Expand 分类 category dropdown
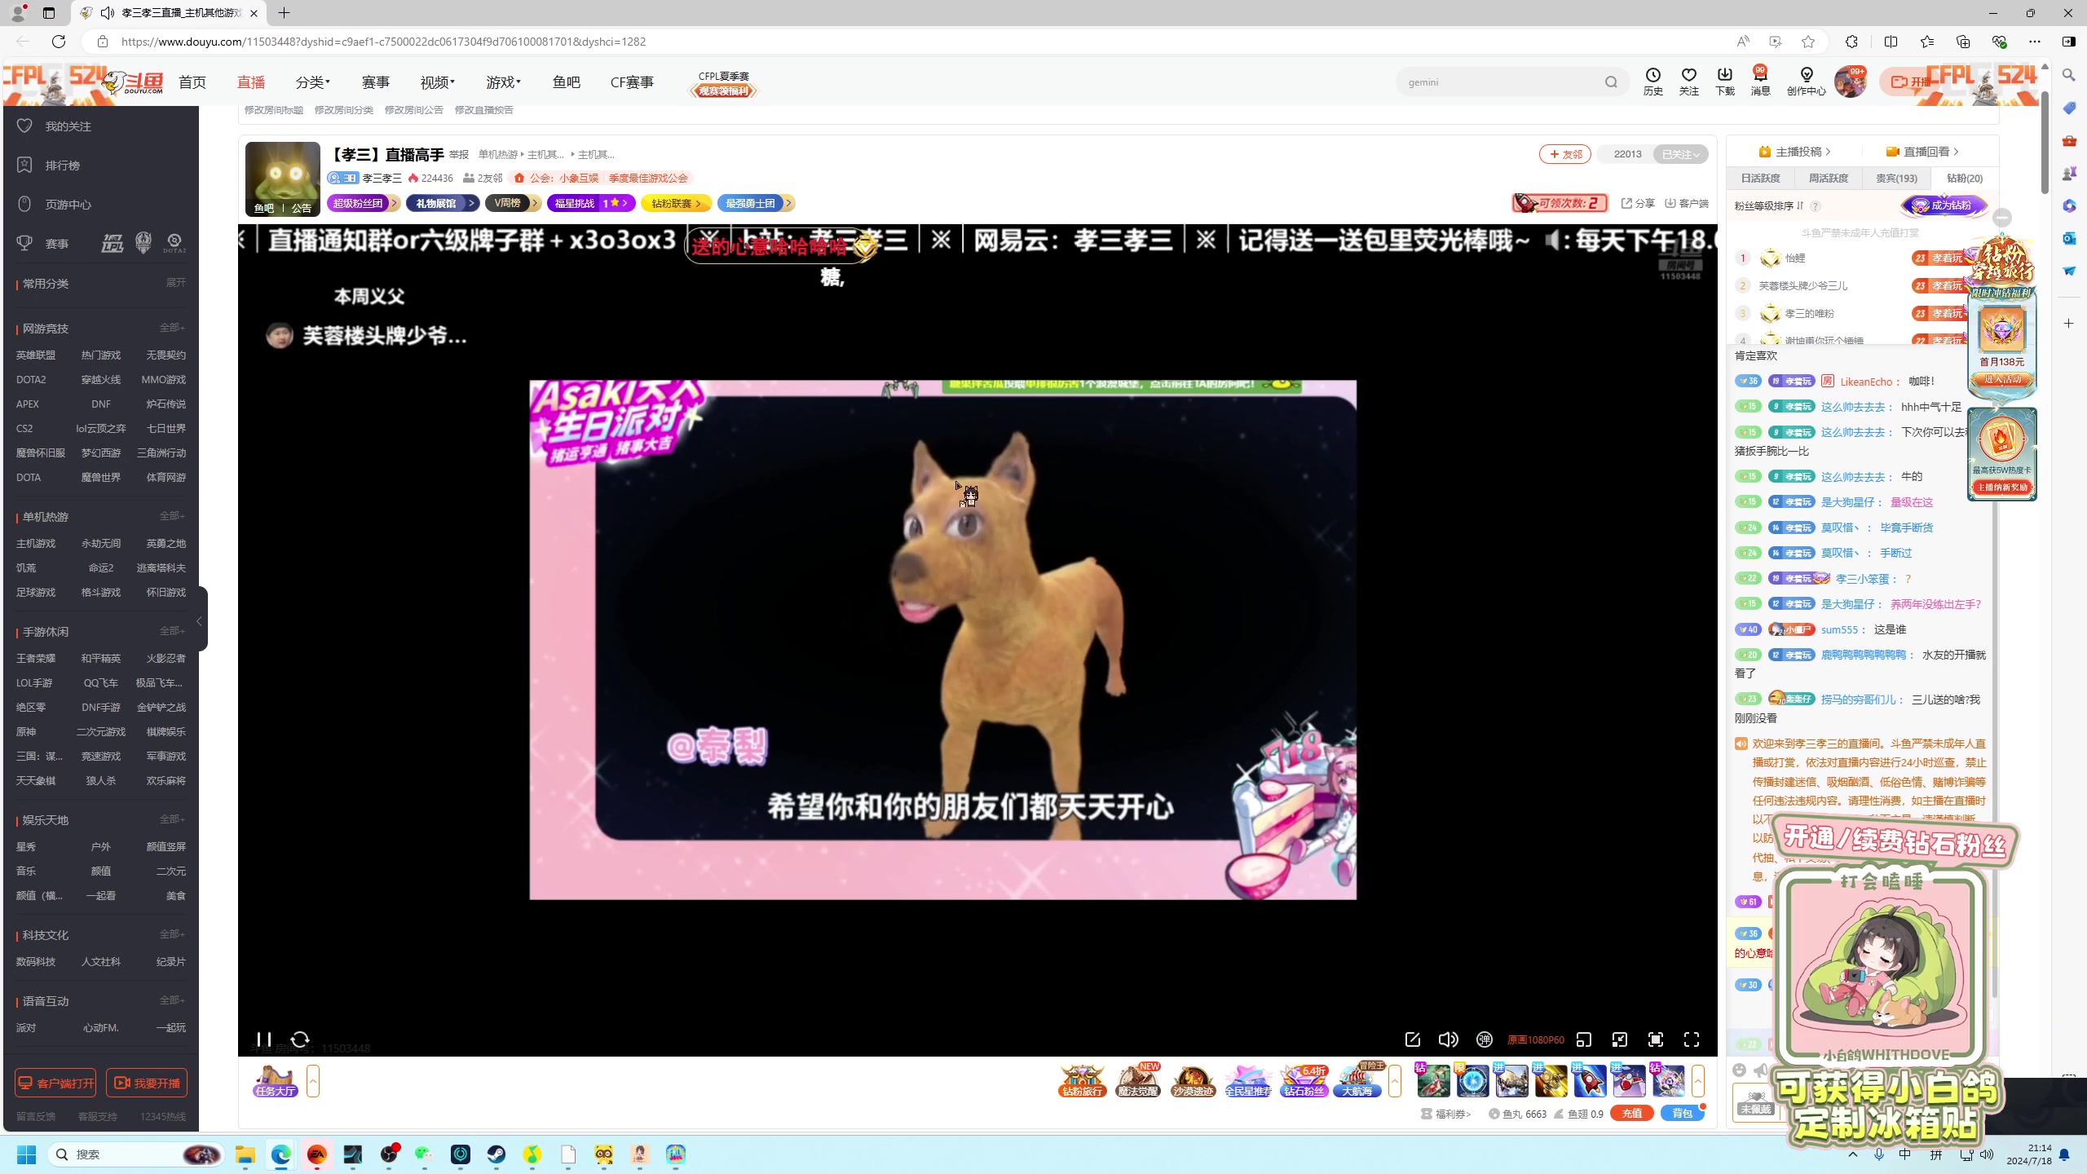Image resolution: width=2087 pixels, height=1174 pixels. coord(313,82)
